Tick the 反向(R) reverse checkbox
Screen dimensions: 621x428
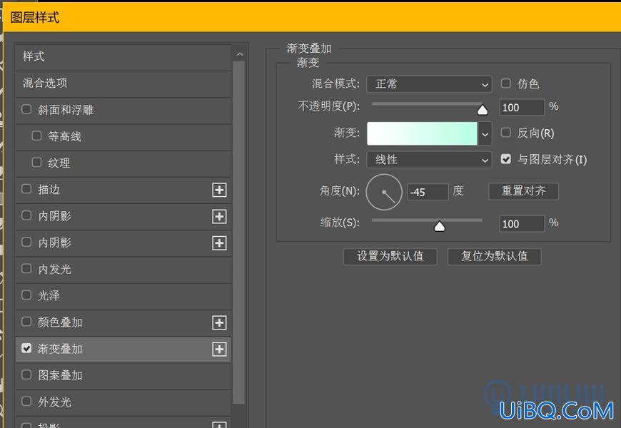(506, 132)
